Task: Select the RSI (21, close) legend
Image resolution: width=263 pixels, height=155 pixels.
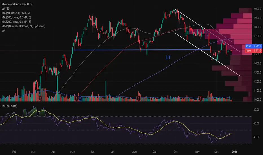Action: (x=9, y=106)
